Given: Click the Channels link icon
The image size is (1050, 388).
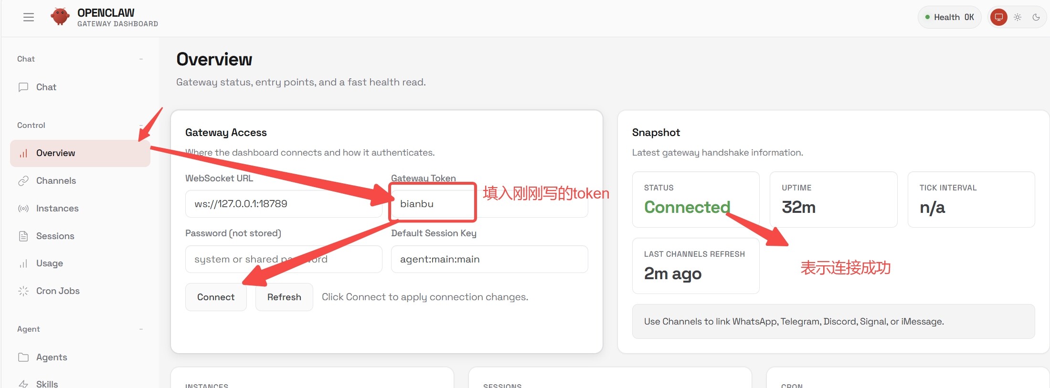Looking at the screenshot, I should 23,181.
